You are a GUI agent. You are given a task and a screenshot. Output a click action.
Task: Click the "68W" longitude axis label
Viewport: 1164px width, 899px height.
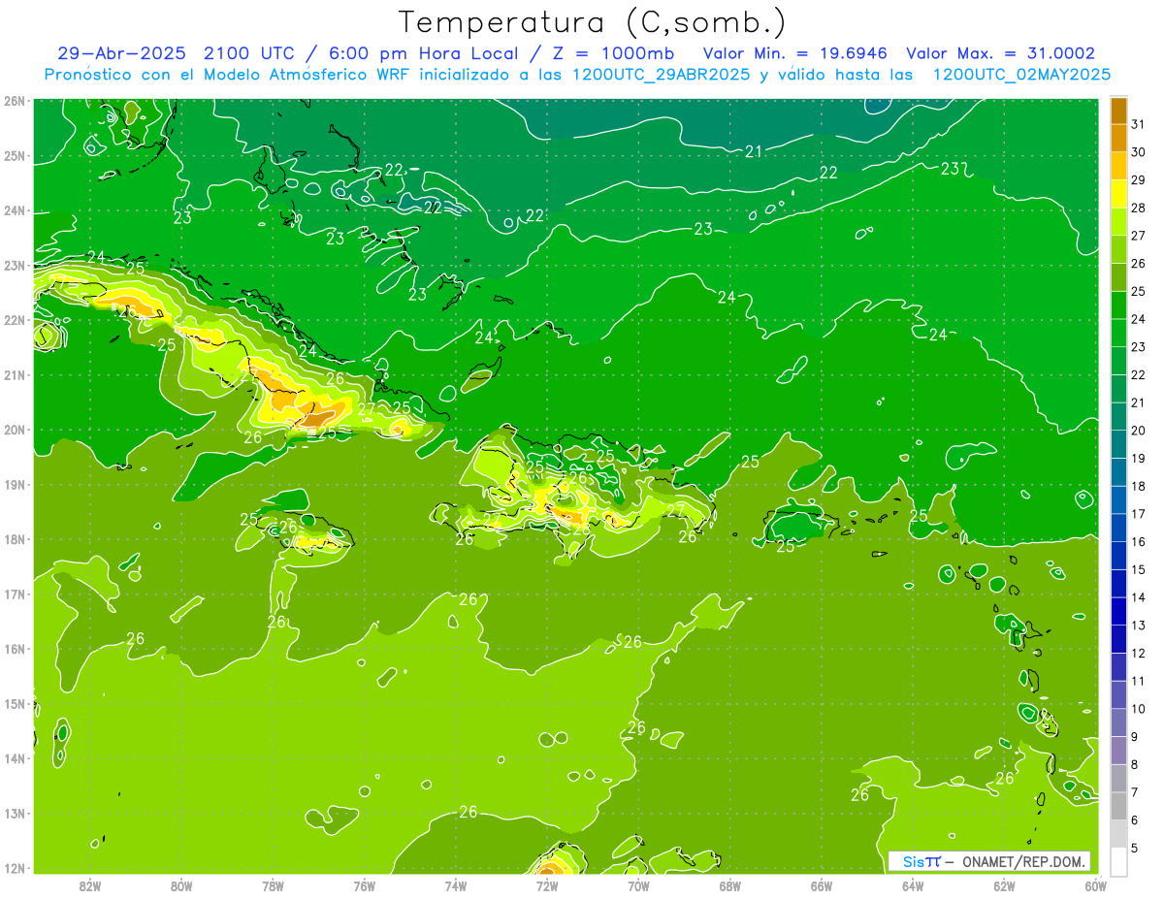[x=730, y=885]
